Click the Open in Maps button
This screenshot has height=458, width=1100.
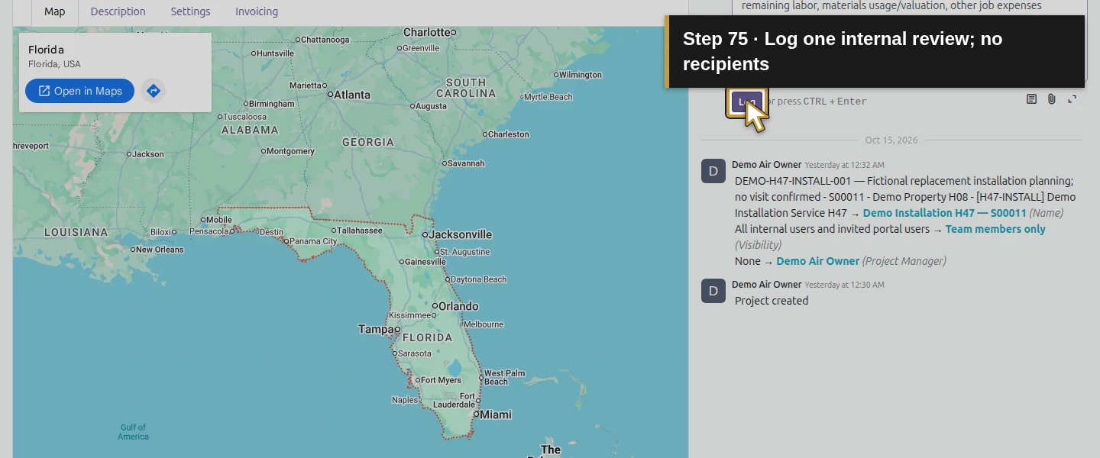pos(79,91)
